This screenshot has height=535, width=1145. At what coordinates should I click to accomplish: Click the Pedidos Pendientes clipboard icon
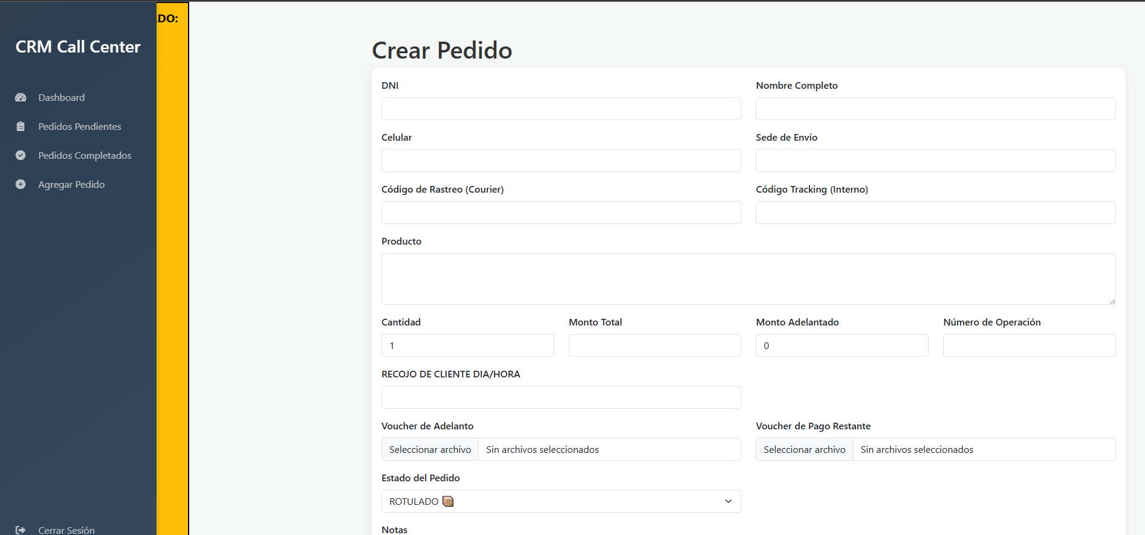[21, 126]
